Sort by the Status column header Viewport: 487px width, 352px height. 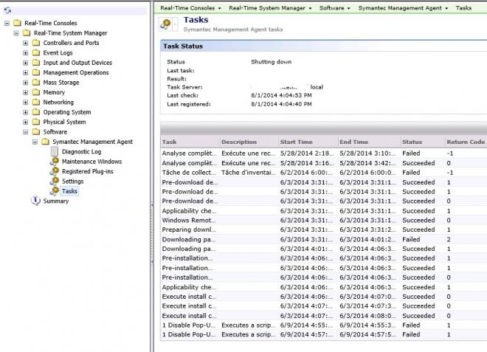pyautogui.click(x=423, y=142)
